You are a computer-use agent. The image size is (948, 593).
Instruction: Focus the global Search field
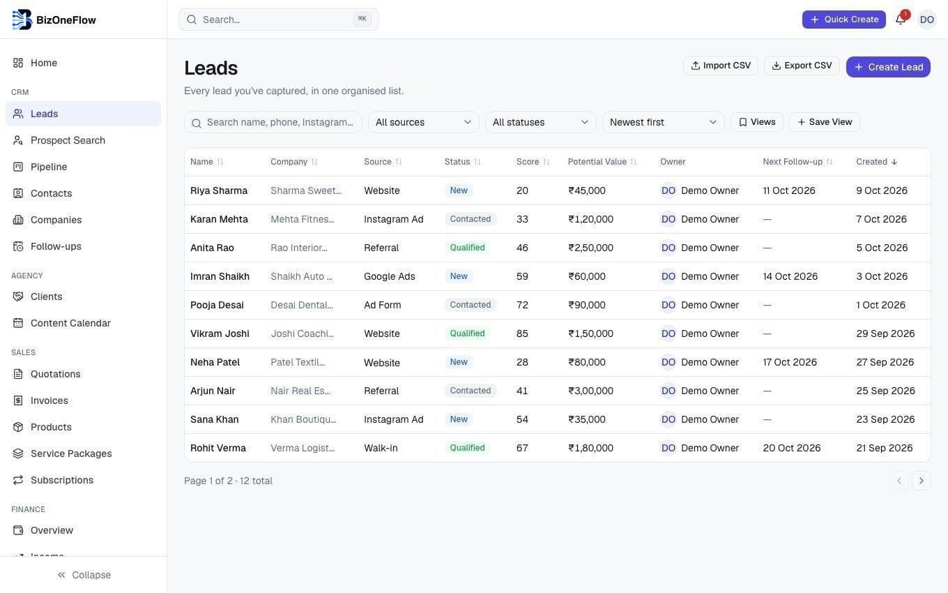pyautogui.click(x=279, y=20)
